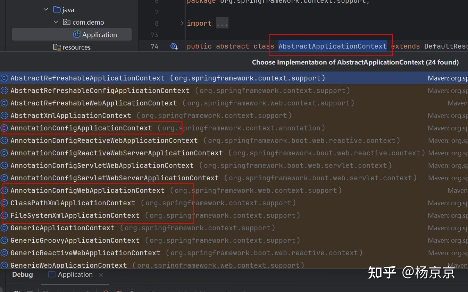
Task: Select AbstractXmlApplicationContext implementation
Action: [234, 115]
